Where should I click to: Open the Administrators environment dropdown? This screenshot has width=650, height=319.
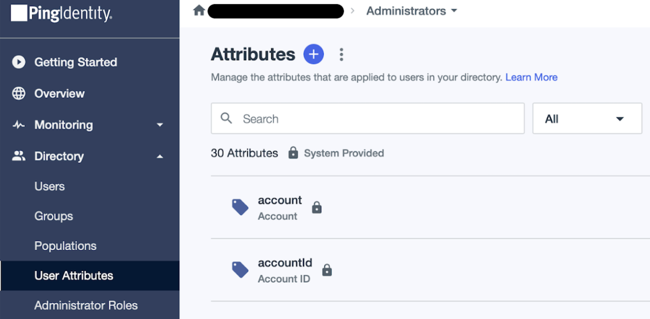[411, 10]
